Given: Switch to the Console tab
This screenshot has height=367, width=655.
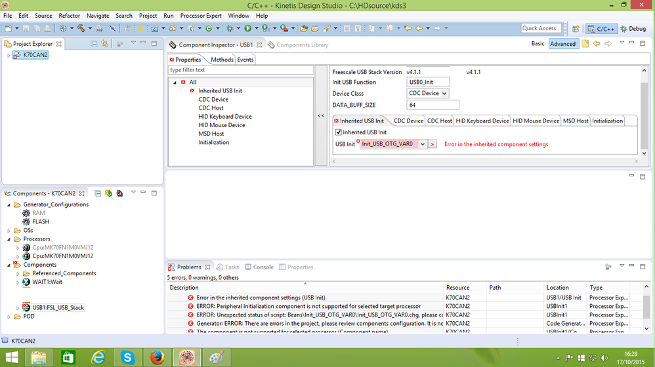Looking at the screenshot, I should click(x=259, y=267).
